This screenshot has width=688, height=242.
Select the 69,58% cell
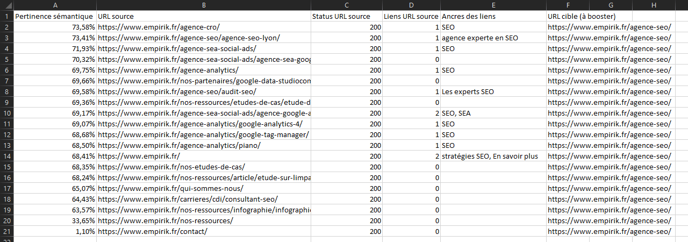(55, 91)
